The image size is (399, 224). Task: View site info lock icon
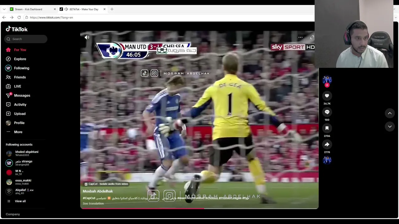(x=26, y=17)
